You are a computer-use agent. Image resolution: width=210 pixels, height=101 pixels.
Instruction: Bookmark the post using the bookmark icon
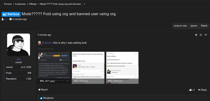tap(201, 35)
